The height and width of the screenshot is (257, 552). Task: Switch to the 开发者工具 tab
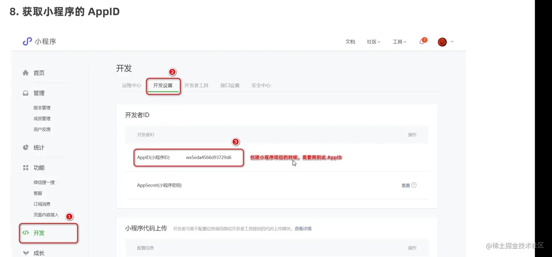196,86
